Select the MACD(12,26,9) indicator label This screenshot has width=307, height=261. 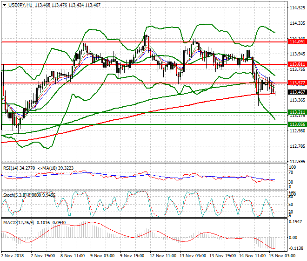[x=19, y=222]
